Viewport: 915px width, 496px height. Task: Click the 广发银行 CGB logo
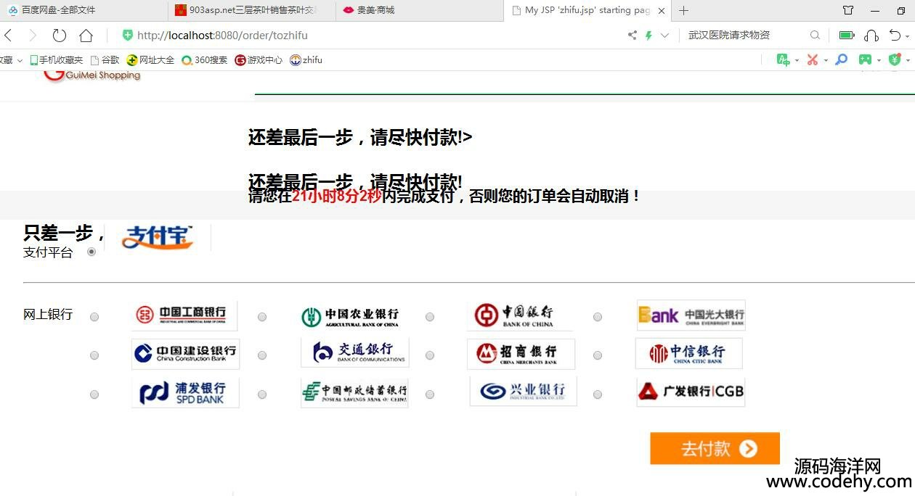tap(691, 392)
